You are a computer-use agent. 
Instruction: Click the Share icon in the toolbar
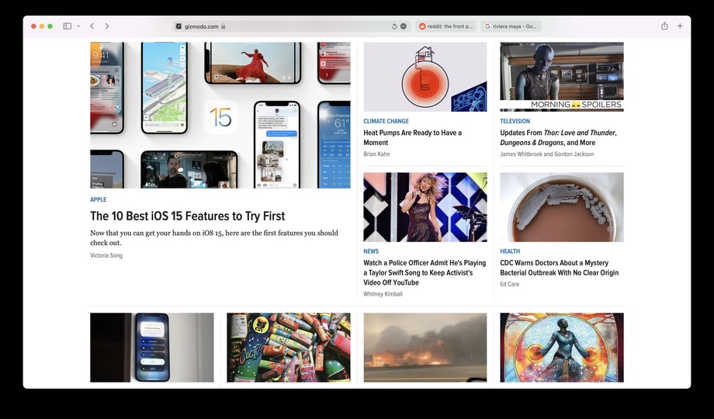click(664, 26)
